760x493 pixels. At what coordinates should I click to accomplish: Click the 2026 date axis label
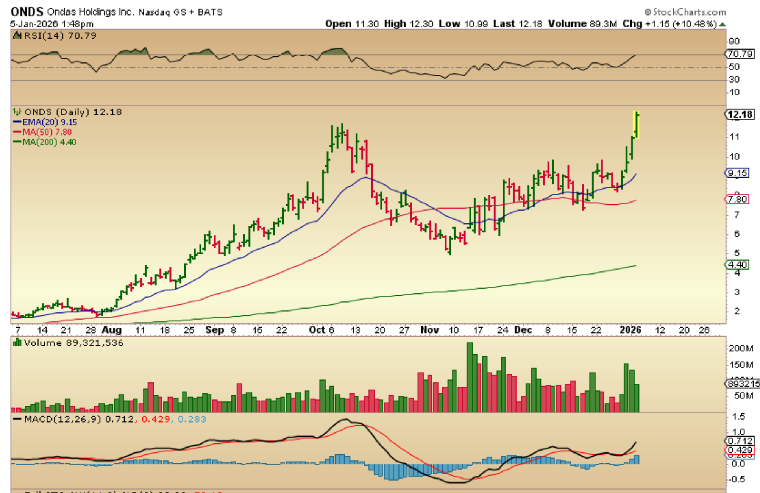(x=630, y=330)
